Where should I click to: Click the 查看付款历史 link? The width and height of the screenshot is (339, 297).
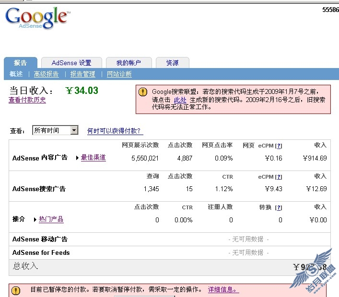coord(27,100)
